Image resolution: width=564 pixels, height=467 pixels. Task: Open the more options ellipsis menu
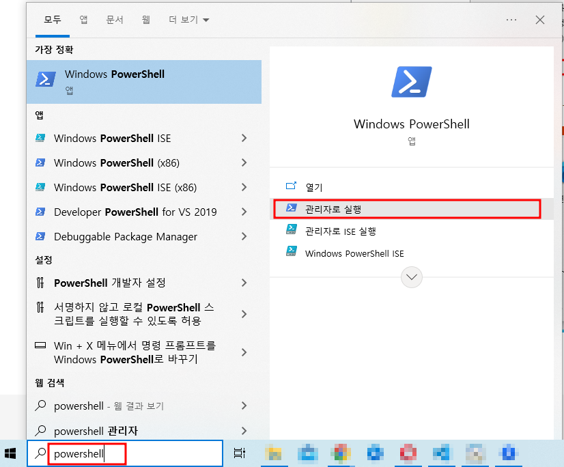click(511, 20)
